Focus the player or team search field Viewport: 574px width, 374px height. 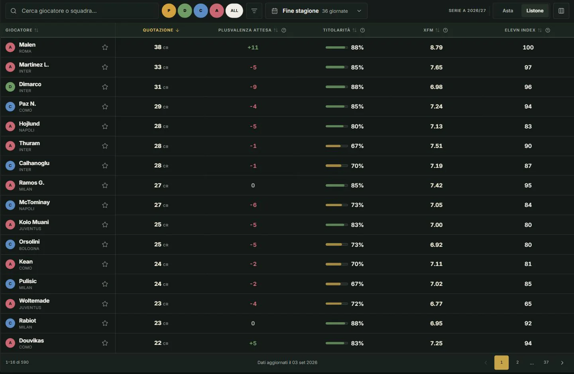[x=82, y=11]
